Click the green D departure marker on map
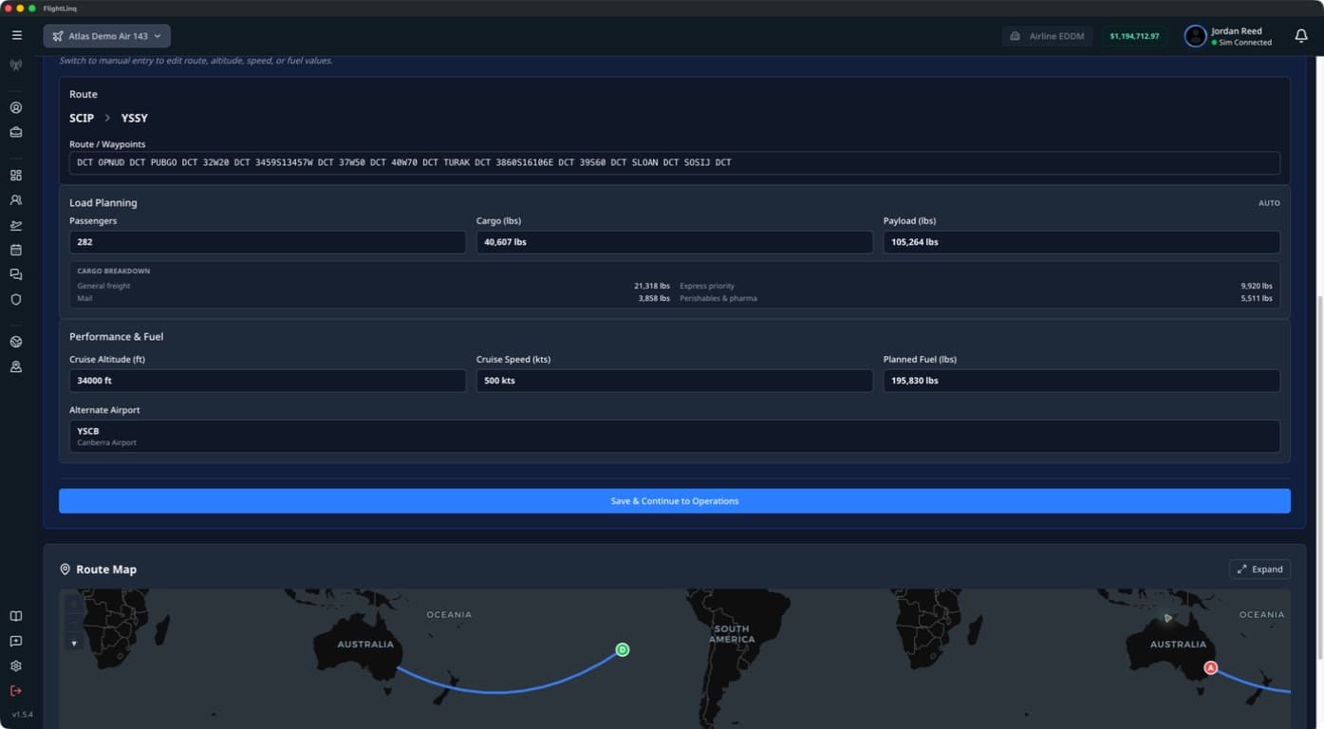The image size is (1324, 729). pos(623,649)
